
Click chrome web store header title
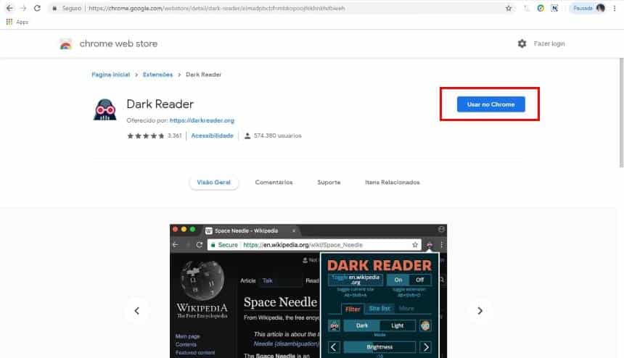click(x=118, y=43)
